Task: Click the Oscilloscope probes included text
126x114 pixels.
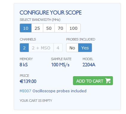Action: tap(60, 91)
